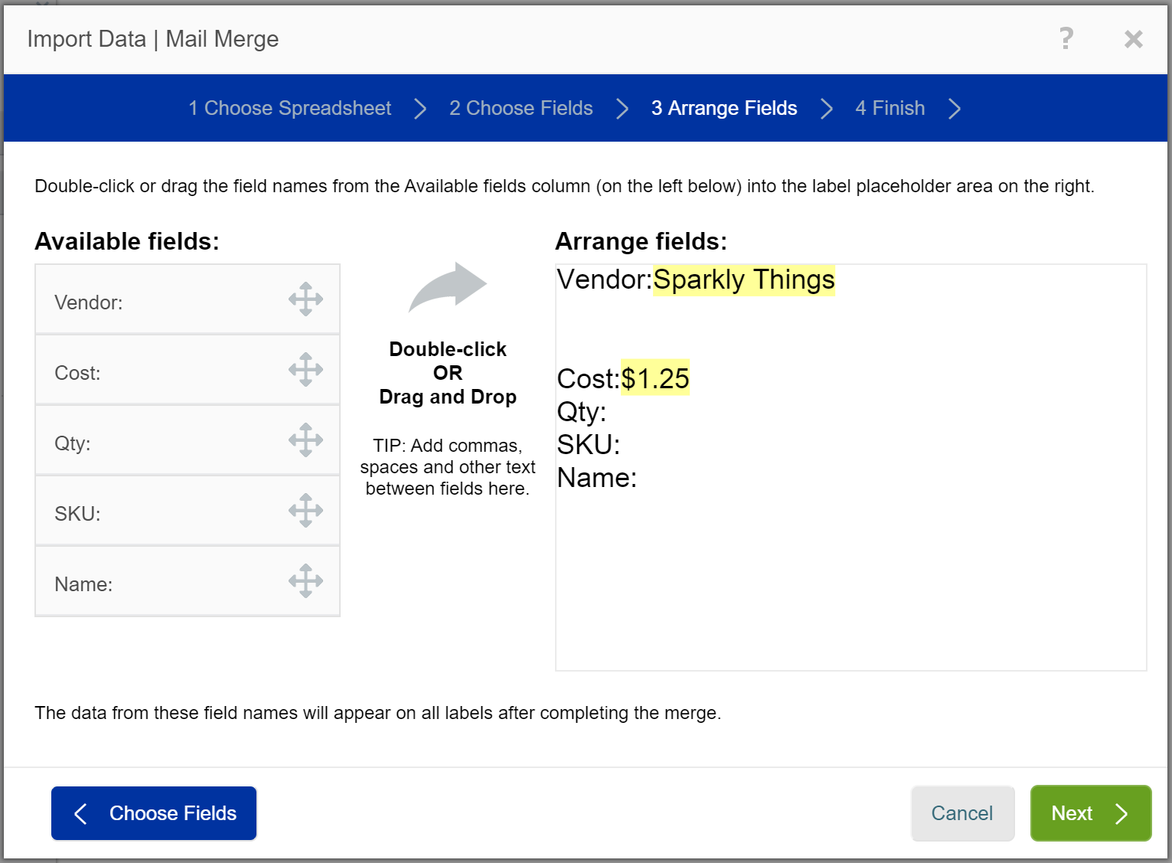1172x863 pixels.
Task: Click the Qty: line in Arrange fields
Action: click(582, 412)
